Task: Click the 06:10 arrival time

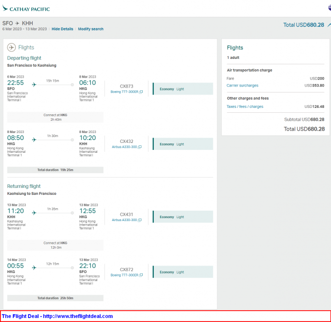Action: 87,83
